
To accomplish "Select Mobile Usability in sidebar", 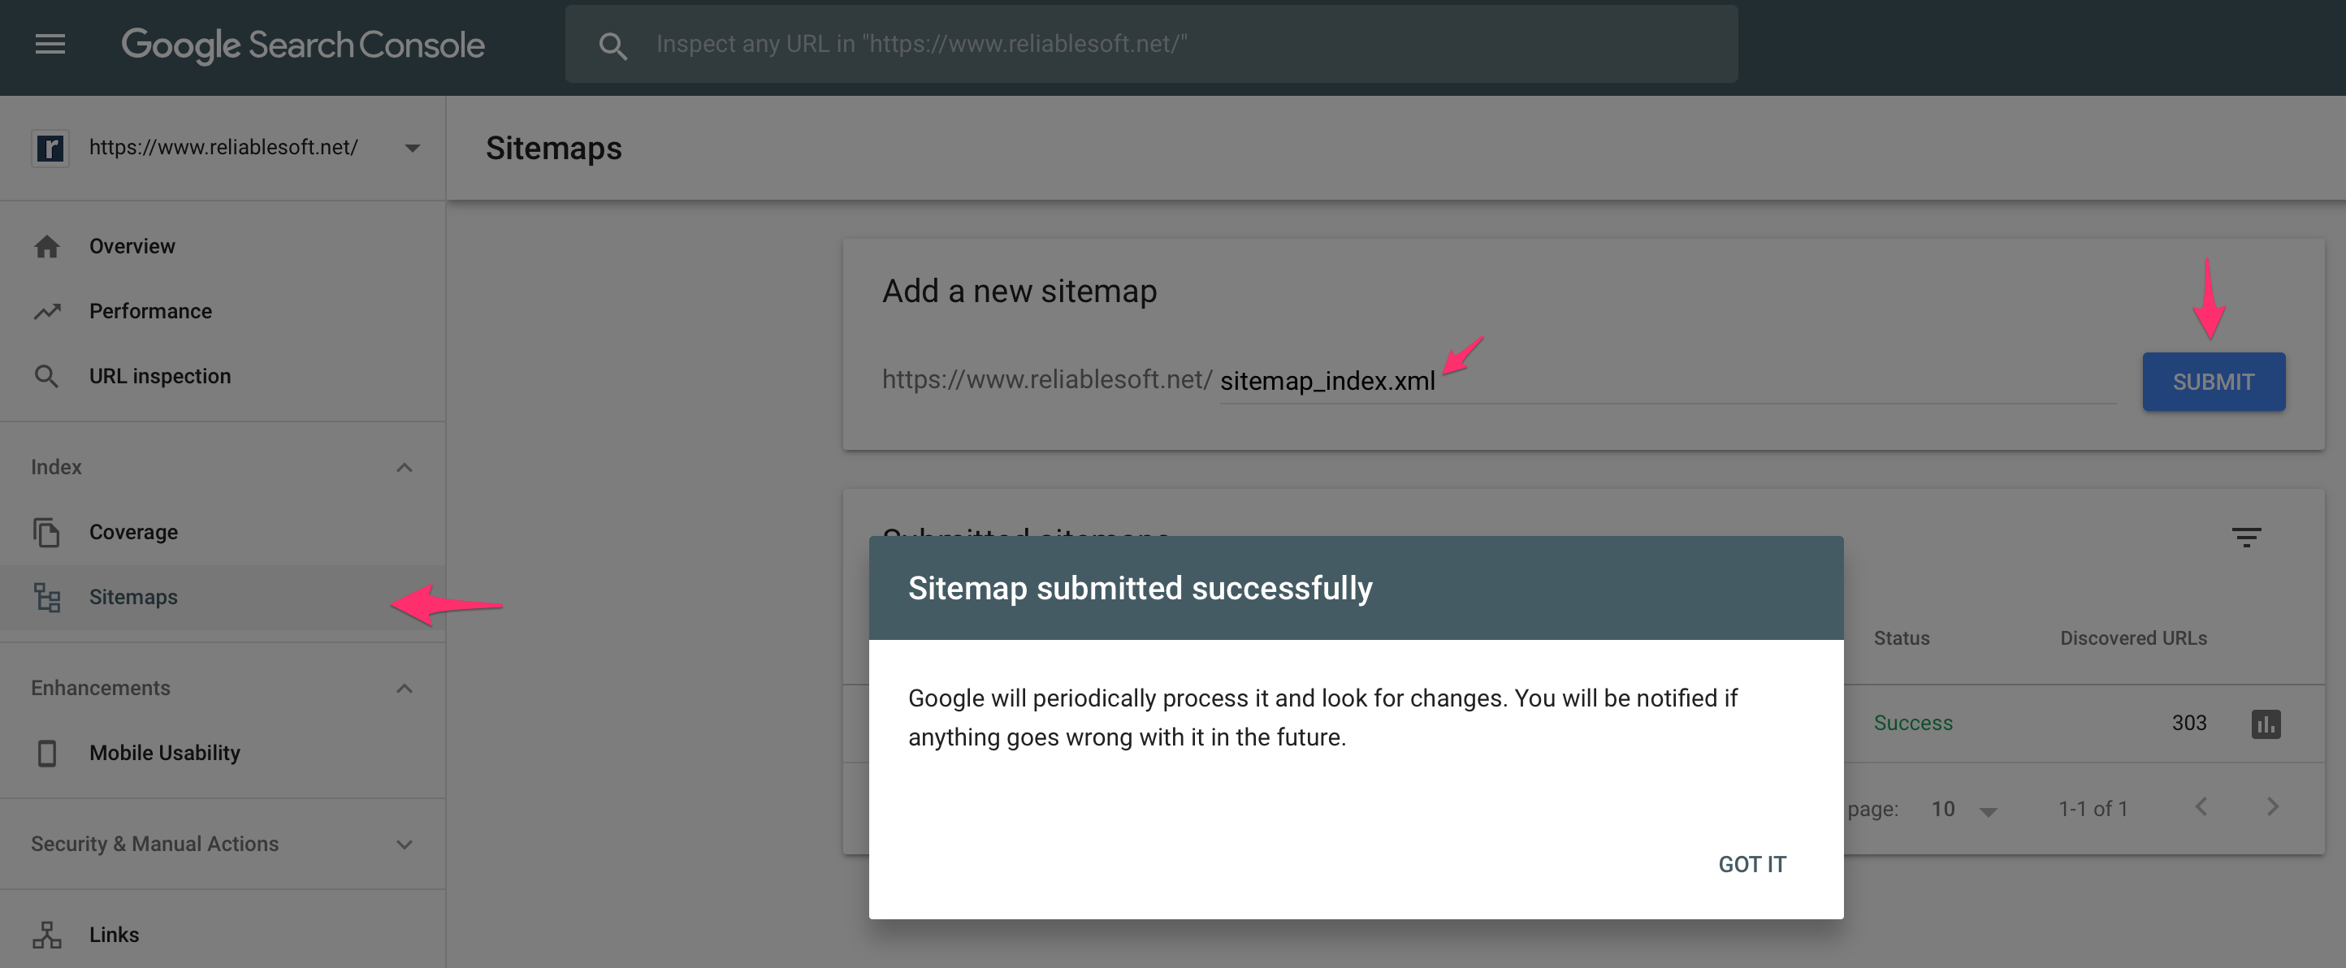I will point(164,753).
